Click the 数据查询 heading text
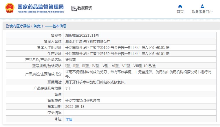Image resolution: width=220 pixels, height=127 pixels. [85, 8]
